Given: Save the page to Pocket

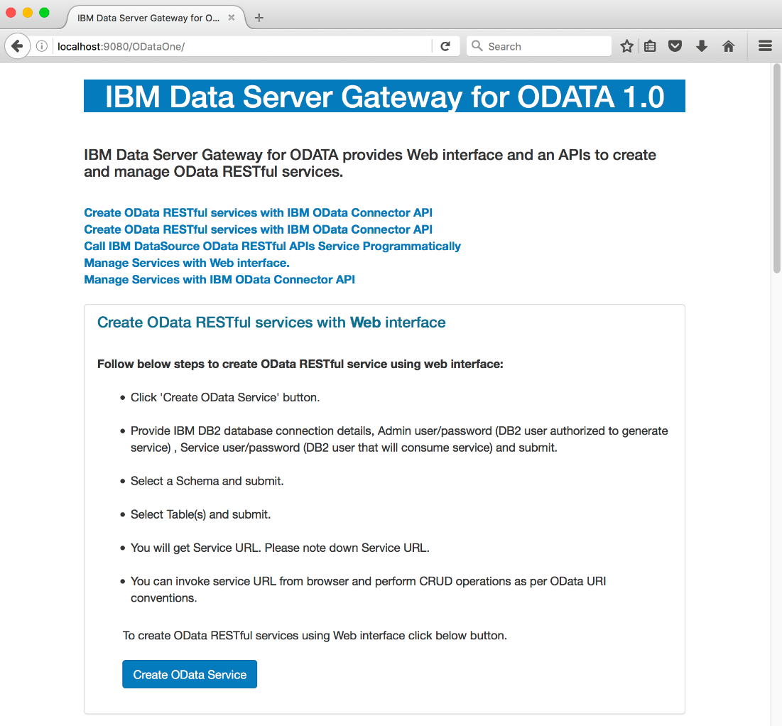Looking at the screenshot, I should tap(675, 46).
